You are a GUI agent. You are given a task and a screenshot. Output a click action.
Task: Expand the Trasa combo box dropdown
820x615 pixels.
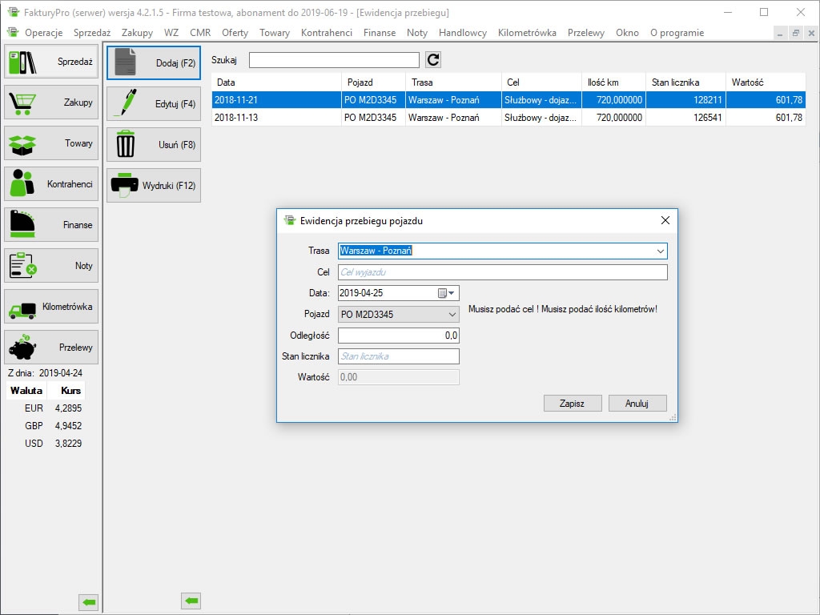point(660,251)
